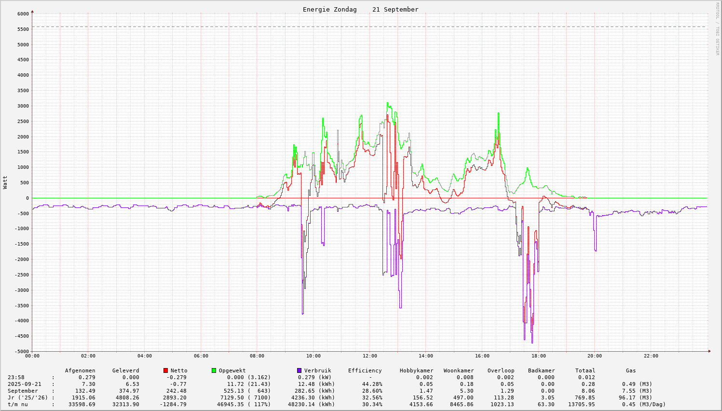Click the RRDTOOL / TOBI OETIKER watermark
This screenshot has width=722, height=411.
(717, 28)
